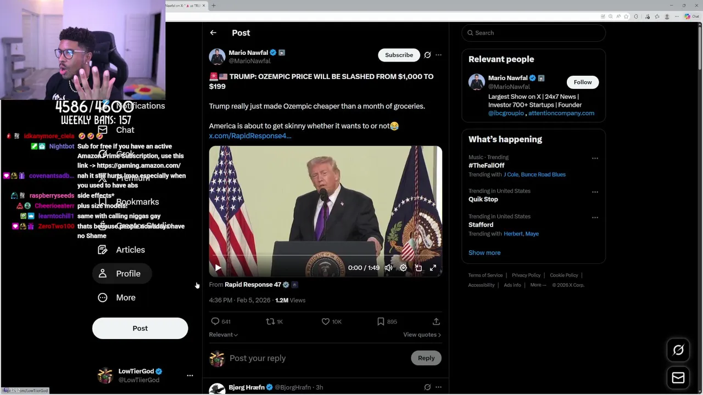This screenshot has height=395, width=703.
Task: Open the #TheFallOff trend
Action: tap(486, 166)
